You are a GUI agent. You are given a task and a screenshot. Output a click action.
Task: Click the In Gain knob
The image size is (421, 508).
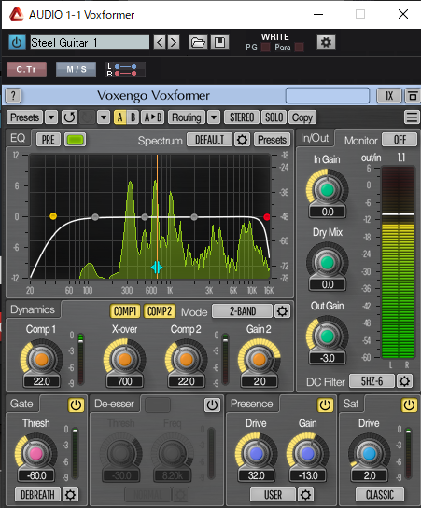coord(327,190)
